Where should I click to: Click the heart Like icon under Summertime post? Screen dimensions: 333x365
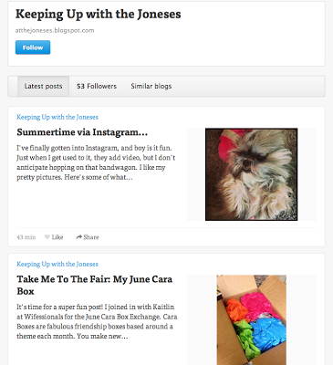coord(47,237)
